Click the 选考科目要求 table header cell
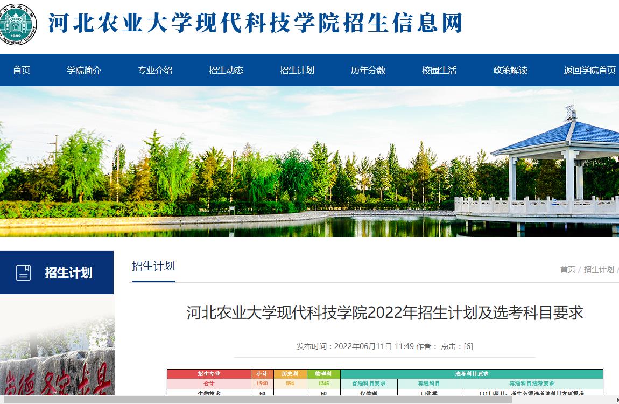The width and height of the screenshot is (619, 404). (x=472, y=374)
